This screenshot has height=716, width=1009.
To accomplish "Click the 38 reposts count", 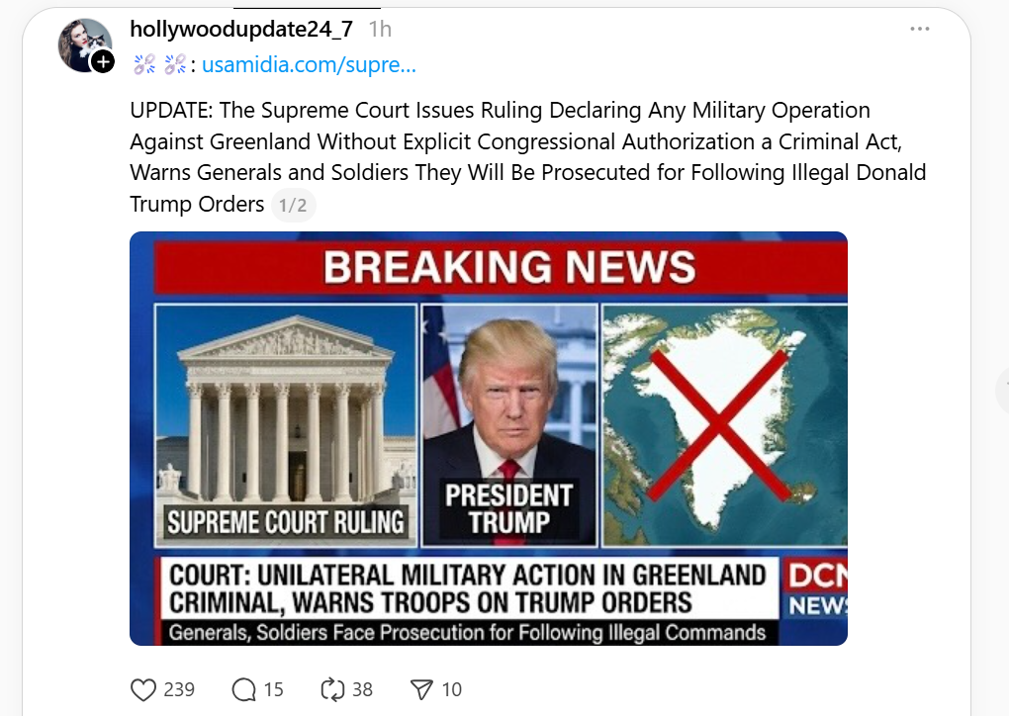I will (x=362, y=689).
